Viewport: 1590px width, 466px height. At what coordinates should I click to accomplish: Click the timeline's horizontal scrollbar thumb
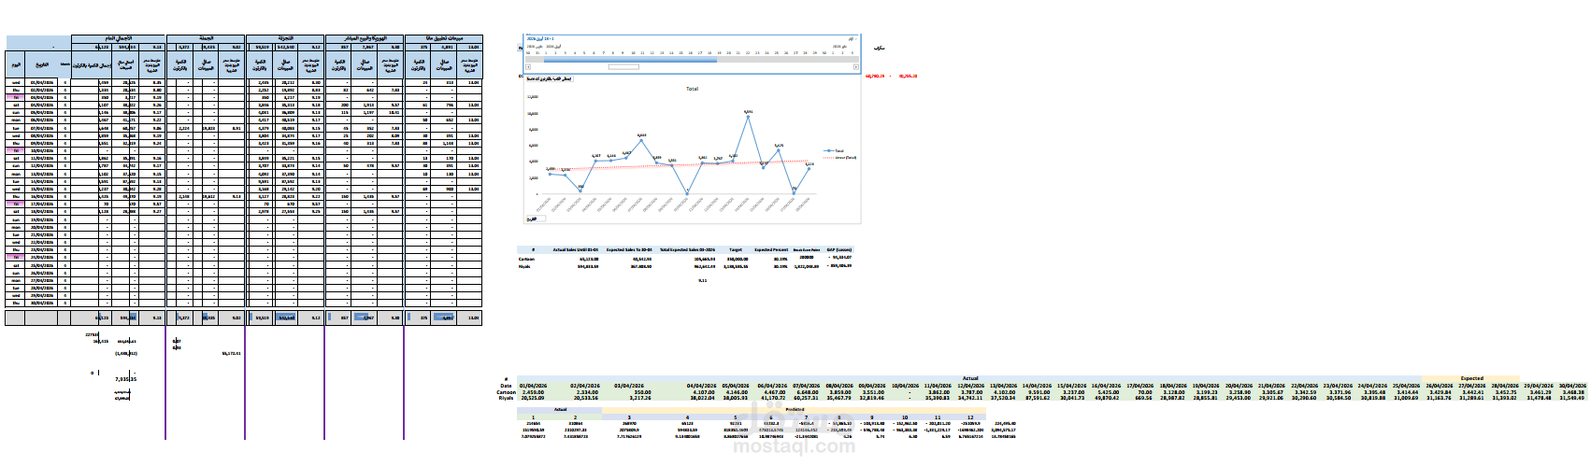point(623,66)
